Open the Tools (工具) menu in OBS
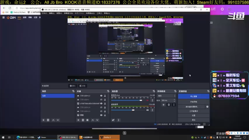Image resolution: width=249 pixels, height=140 pixels. pyautogui.click(x=99, y=13)
